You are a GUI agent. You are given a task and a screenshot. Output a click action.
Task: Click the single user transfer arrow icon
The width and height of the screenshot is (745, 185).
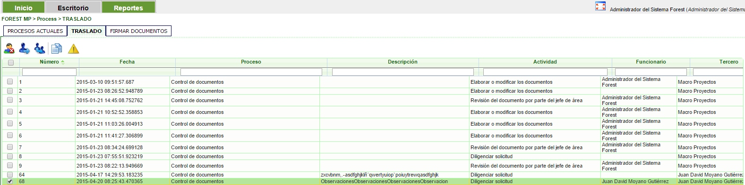point(25,48)
